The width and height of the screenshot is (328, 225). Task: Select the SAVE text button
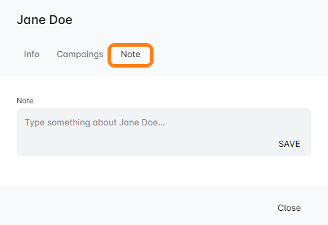coord(289,144)
